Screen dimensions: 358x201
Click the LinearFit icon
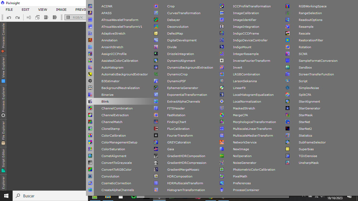222,88
